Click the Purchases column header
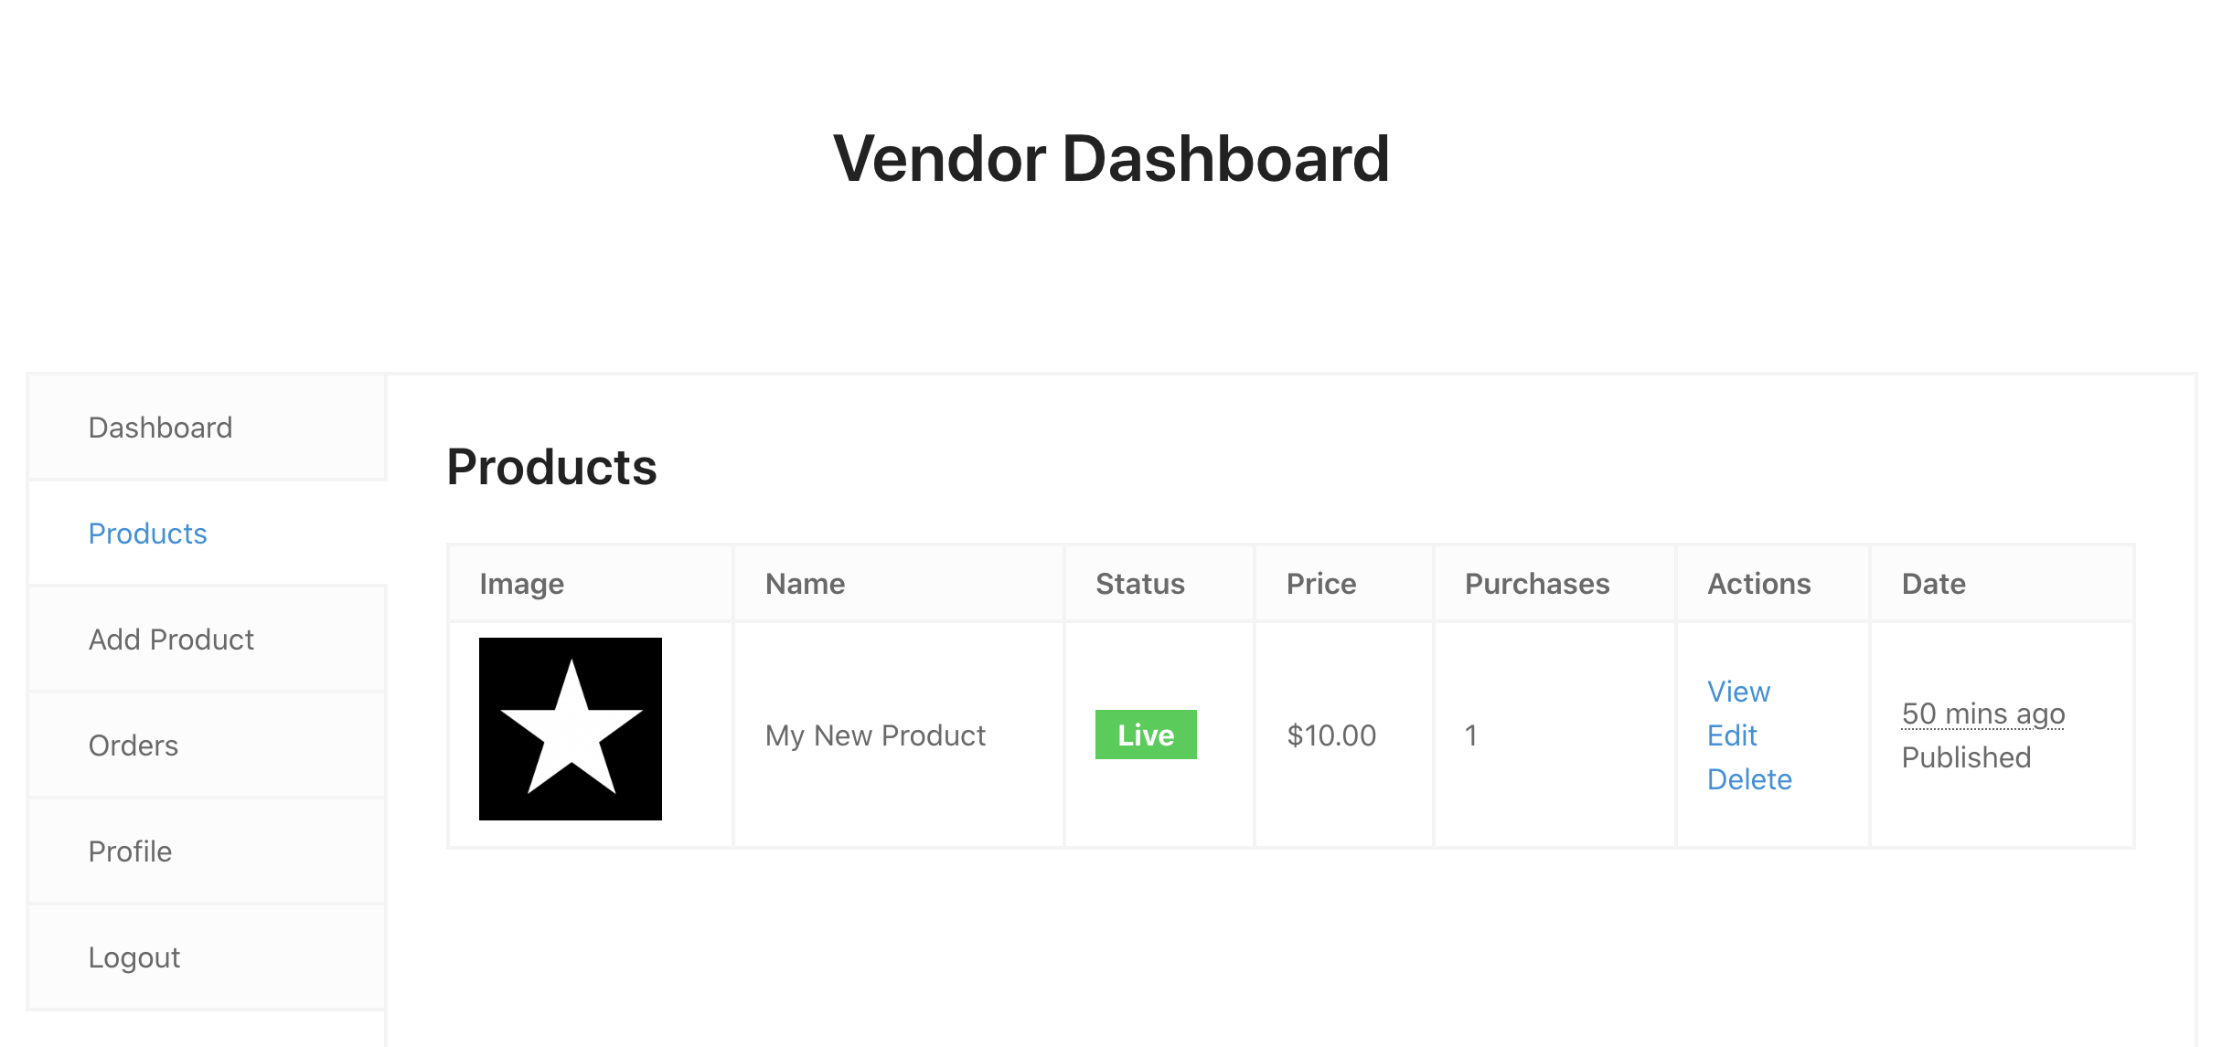The image size is (2222, 1047). (1537, 584)
